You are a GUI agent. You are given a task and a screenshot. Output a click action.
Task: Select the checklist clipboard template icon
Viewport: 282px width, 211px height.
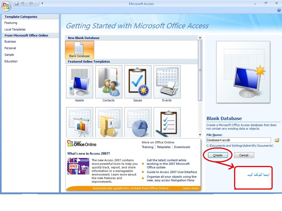click(x=167, y=122)
